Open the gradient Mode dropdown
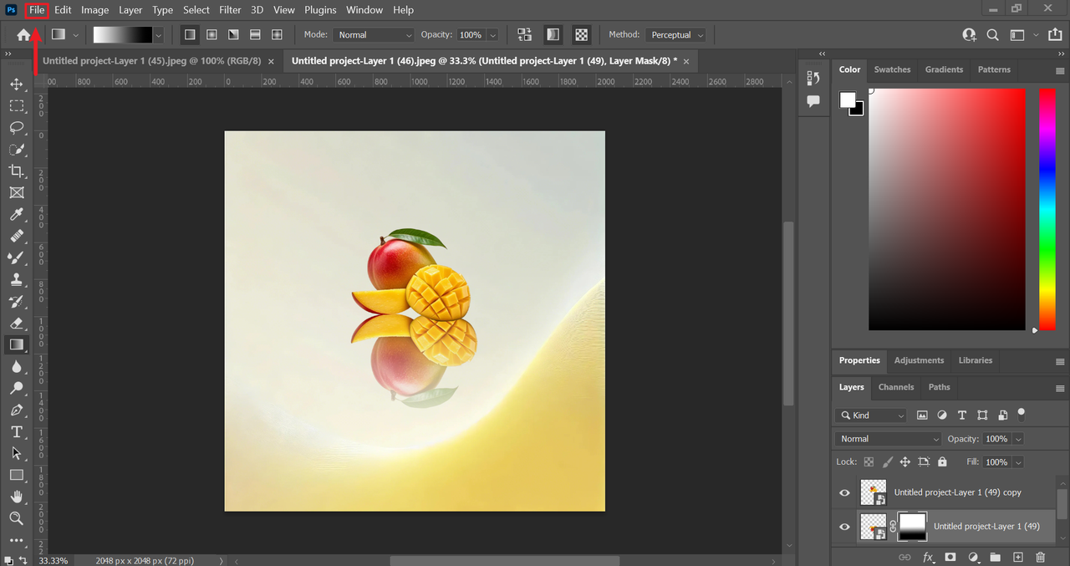Viewport: 1070px width, 566px height. pyautogui.click(x=374, y=35)
